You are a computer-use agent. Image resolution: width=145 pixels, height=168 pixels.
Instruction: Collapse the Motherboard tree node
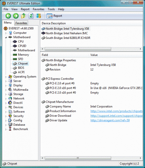coord(6,37)
